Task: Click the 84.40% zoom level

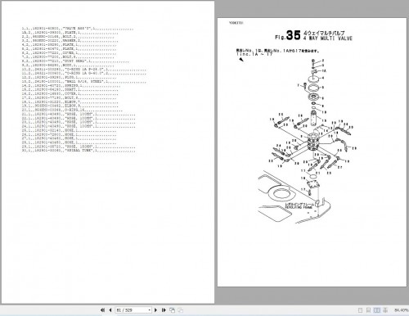Action: coord(401,310)
